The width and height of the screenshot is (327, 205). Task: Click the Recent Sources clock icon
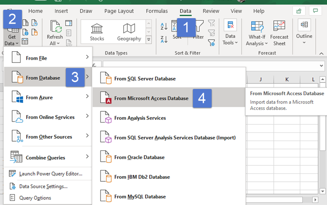[x=35, y=23]
